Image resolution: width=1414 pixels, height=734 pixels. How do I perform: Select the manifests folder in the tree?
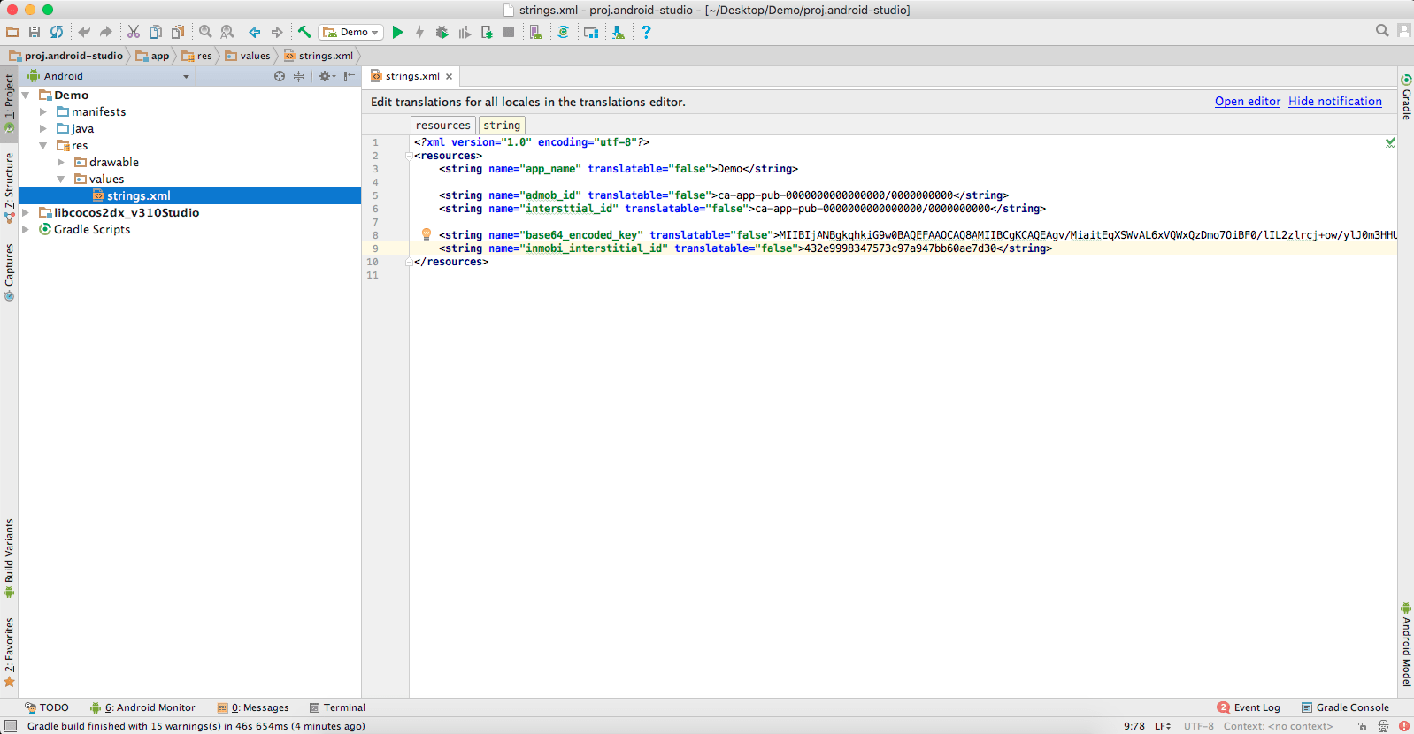tap(98, 111)
